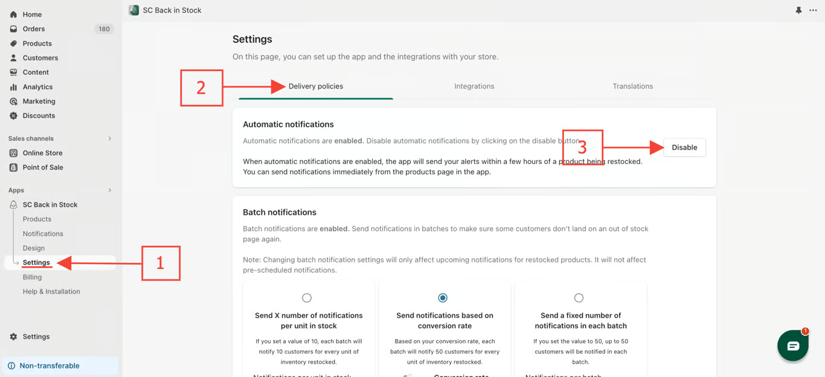The width and height of the screenshot is (825, 377).
Task: Click the Orders inbox icon
Action: tap(13, 29)
